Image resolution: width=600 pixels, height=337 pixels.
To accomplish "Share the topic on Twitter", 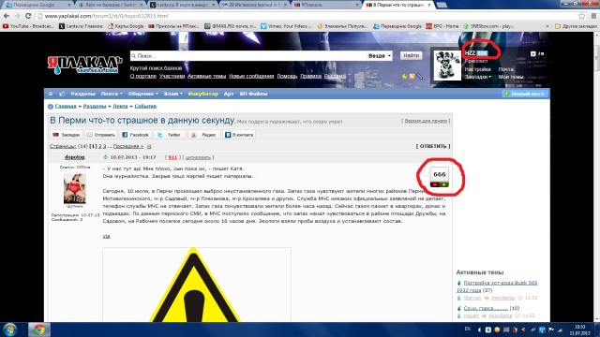I will [x=169, y=135].
